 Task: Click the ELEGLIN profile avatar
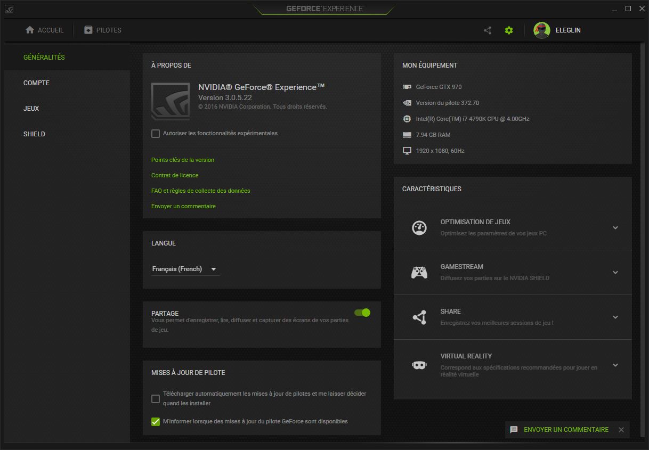[x=542, y=30]
